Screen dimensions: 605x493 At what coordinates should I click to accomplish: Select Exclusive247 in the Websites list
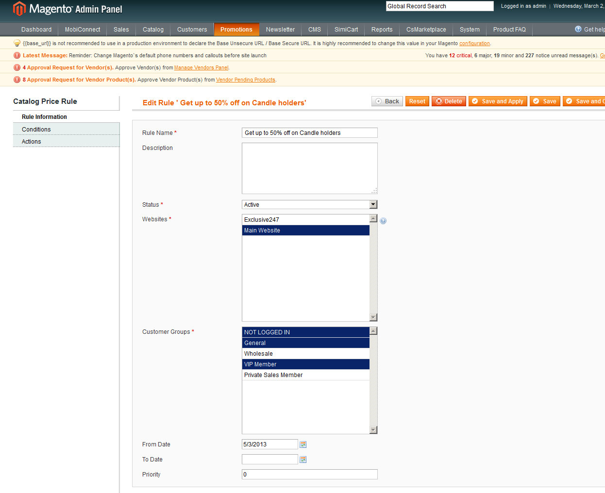click(306, 220)
